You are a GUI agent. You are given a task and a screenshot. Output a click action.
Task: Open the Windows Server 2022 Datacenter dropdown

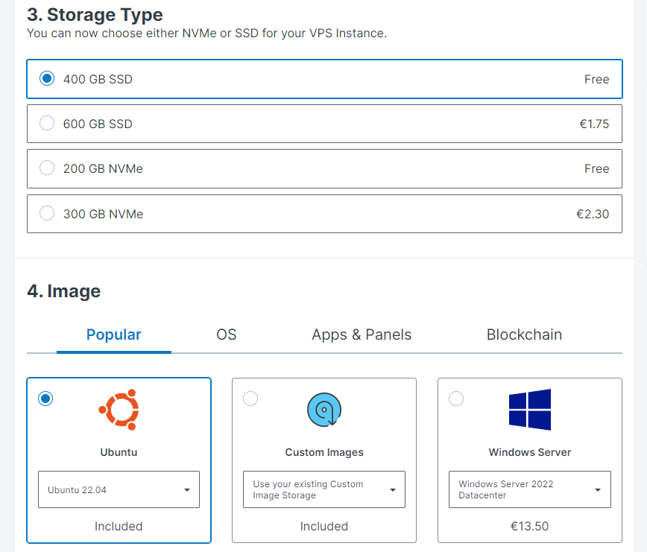pos(529,489)
